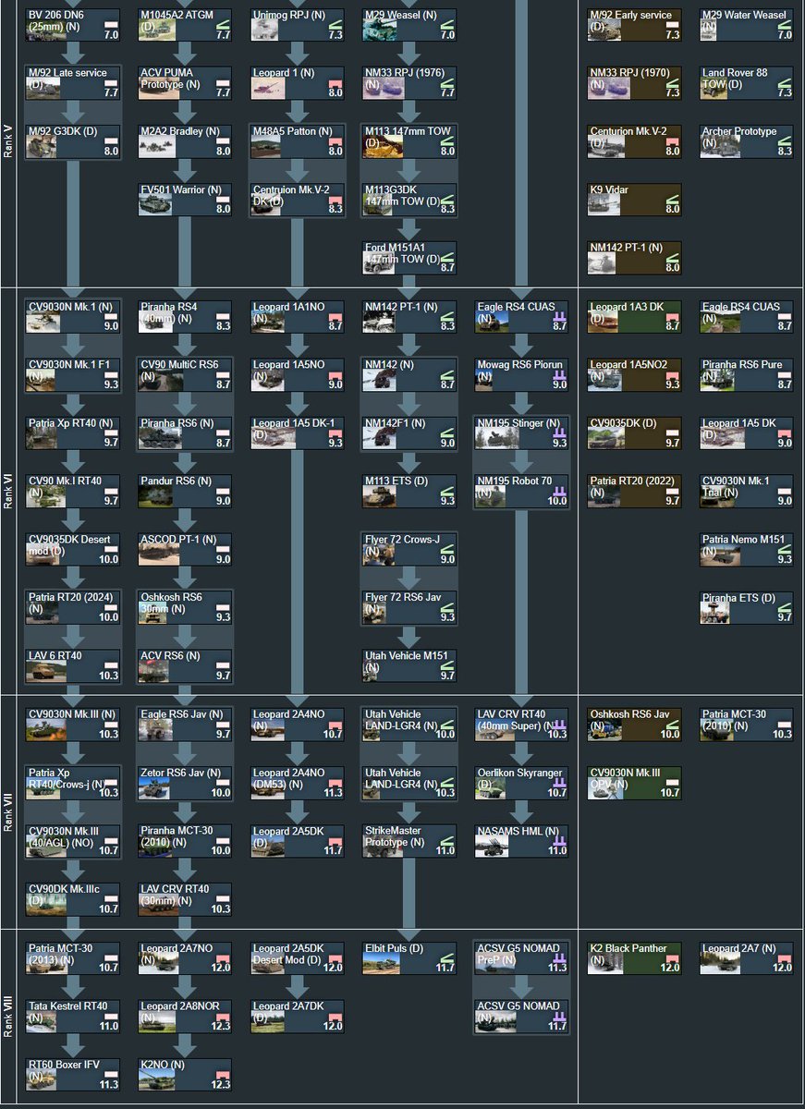Select the StrikeMaster Prototype (N) card

409,840
